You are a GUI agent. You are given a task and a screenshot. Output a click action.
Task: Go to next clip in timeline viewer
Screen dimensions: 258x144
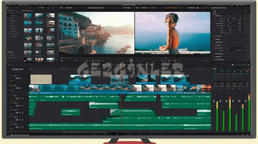point(175,61)
